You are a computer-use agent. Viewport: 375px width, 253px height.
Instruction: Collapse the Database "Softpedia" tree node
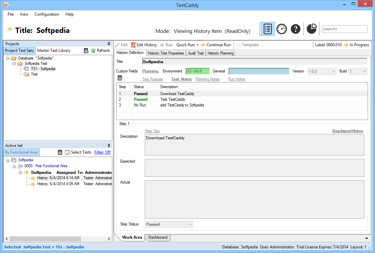coord(8,59)
